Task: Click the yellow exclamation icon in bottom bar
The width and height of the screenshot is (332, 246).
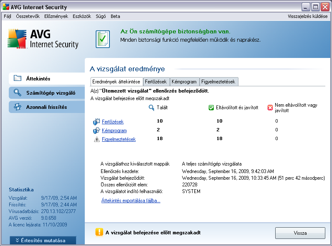Action: [x=99, y=232]
